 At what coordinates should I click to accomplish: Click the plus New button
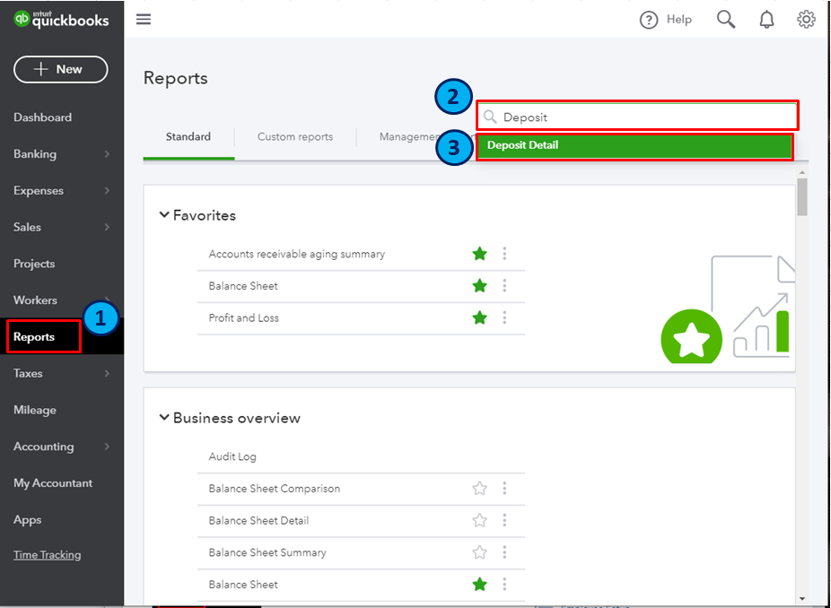[61, 69]
